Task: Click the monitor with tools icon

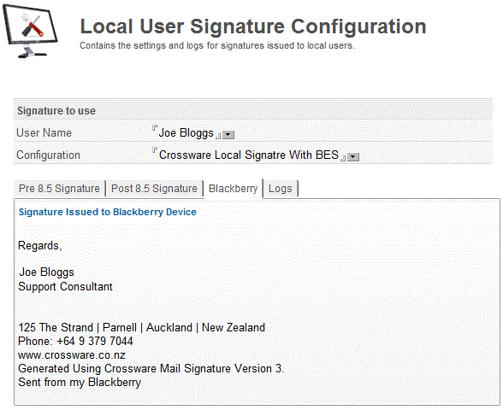Action: click(x=30, y=31)
